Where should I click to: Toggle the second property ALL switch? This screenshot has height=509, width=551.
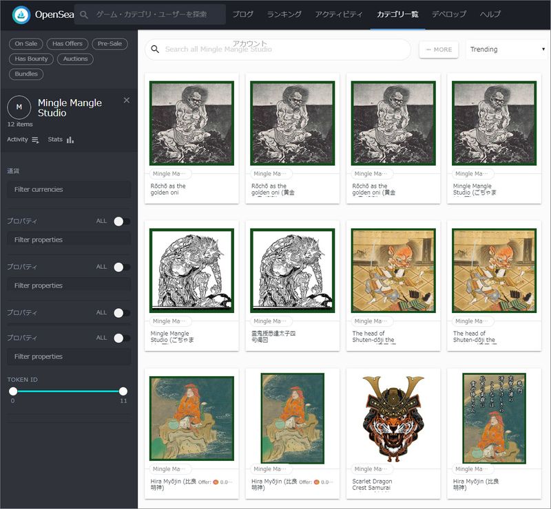click(121, 267)
